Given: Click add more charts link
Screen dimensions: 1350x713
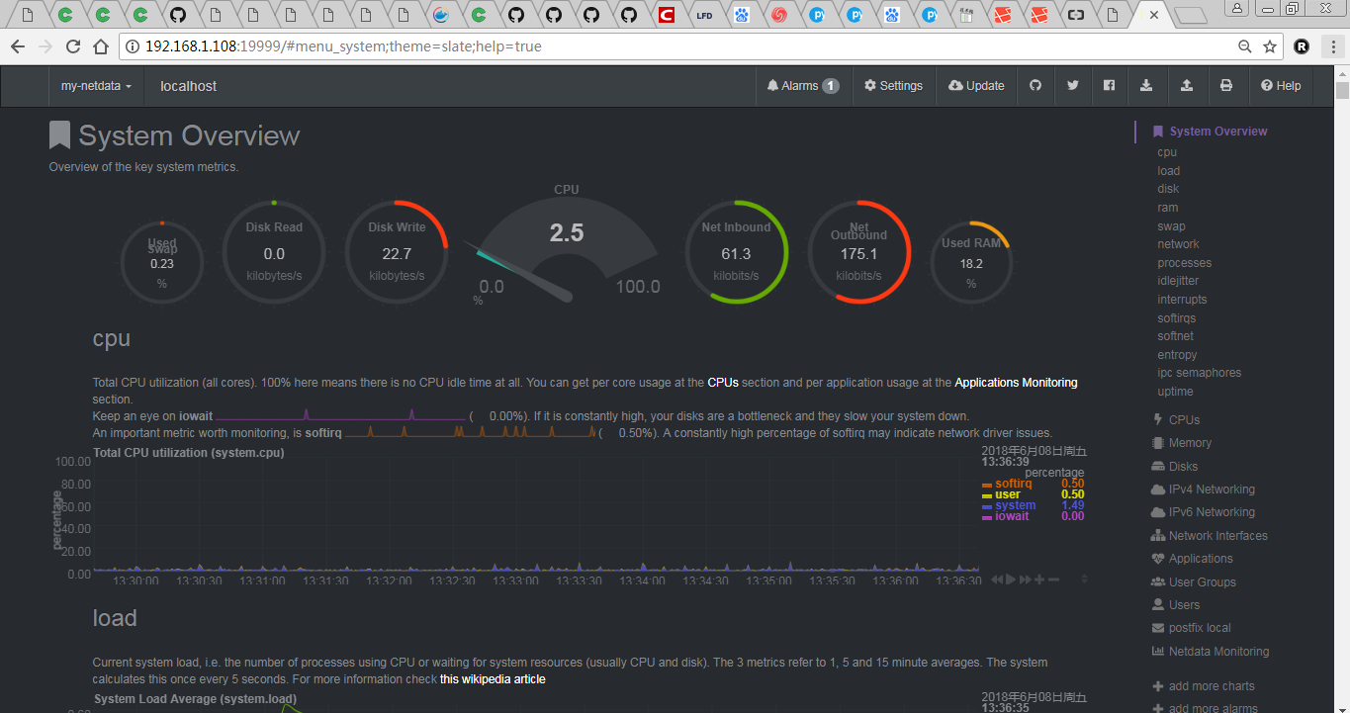Looking at the screenshot, I should [1203, 686].
